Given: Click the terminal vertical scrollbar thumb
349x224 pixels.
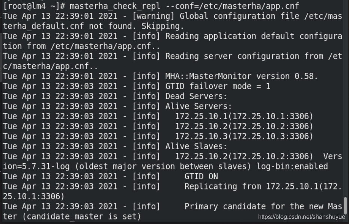Looking at the screenshot, I should point(346,205).
